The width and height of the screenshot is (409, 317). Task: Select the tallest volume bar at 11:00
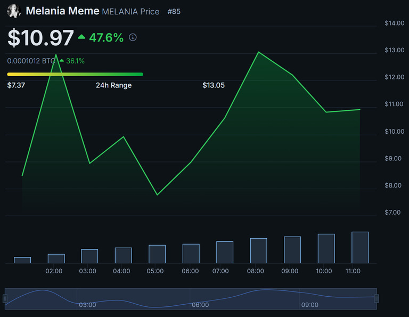pyautogui.click(x=360, y=247)
